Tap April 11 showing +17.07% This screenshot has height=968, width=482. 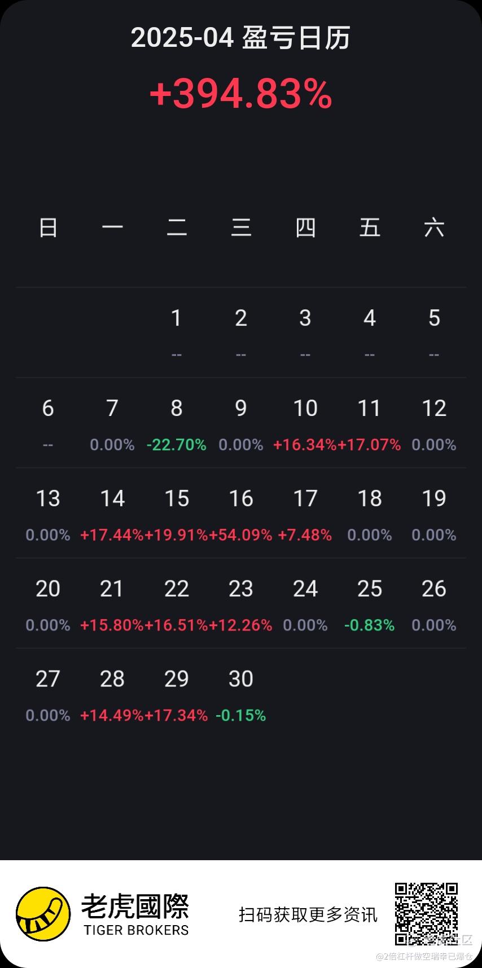point(370,423)
